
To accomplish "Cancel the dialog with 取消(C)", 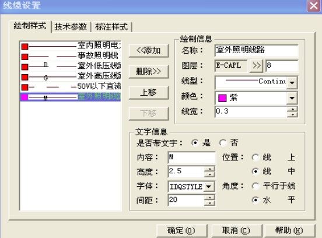I will coord(237,230).
